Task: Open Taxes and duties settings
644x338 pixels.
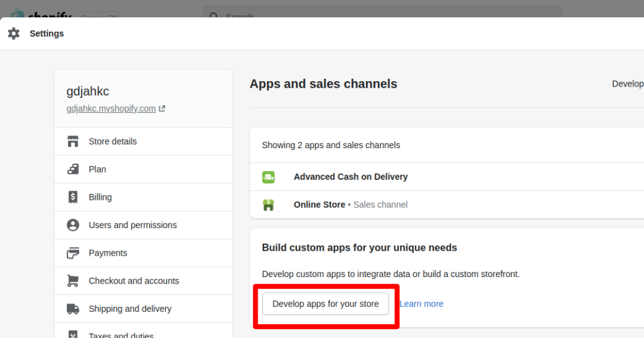Action: click(143, 331)
